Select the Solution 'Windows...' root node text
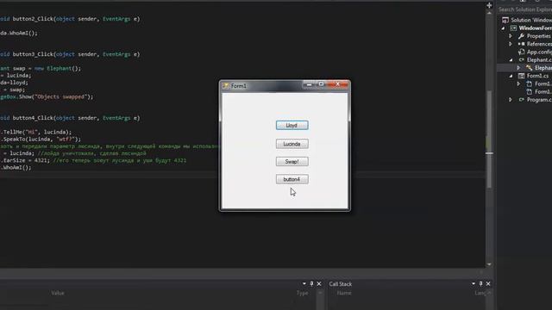552x310 pixels. pos(531,20)
